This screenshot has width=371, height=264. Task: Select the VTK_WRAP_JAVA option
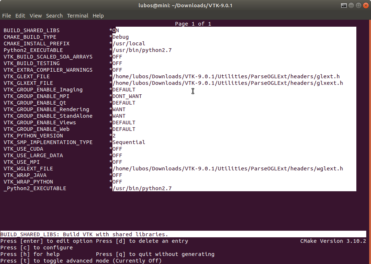25,176
